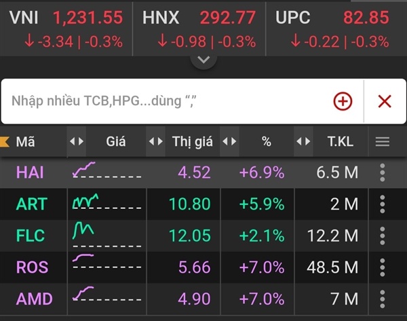Viewport: 407px width, 321px height.
Task: Open the three-dot menu for ROS
Action: (383, 267)
